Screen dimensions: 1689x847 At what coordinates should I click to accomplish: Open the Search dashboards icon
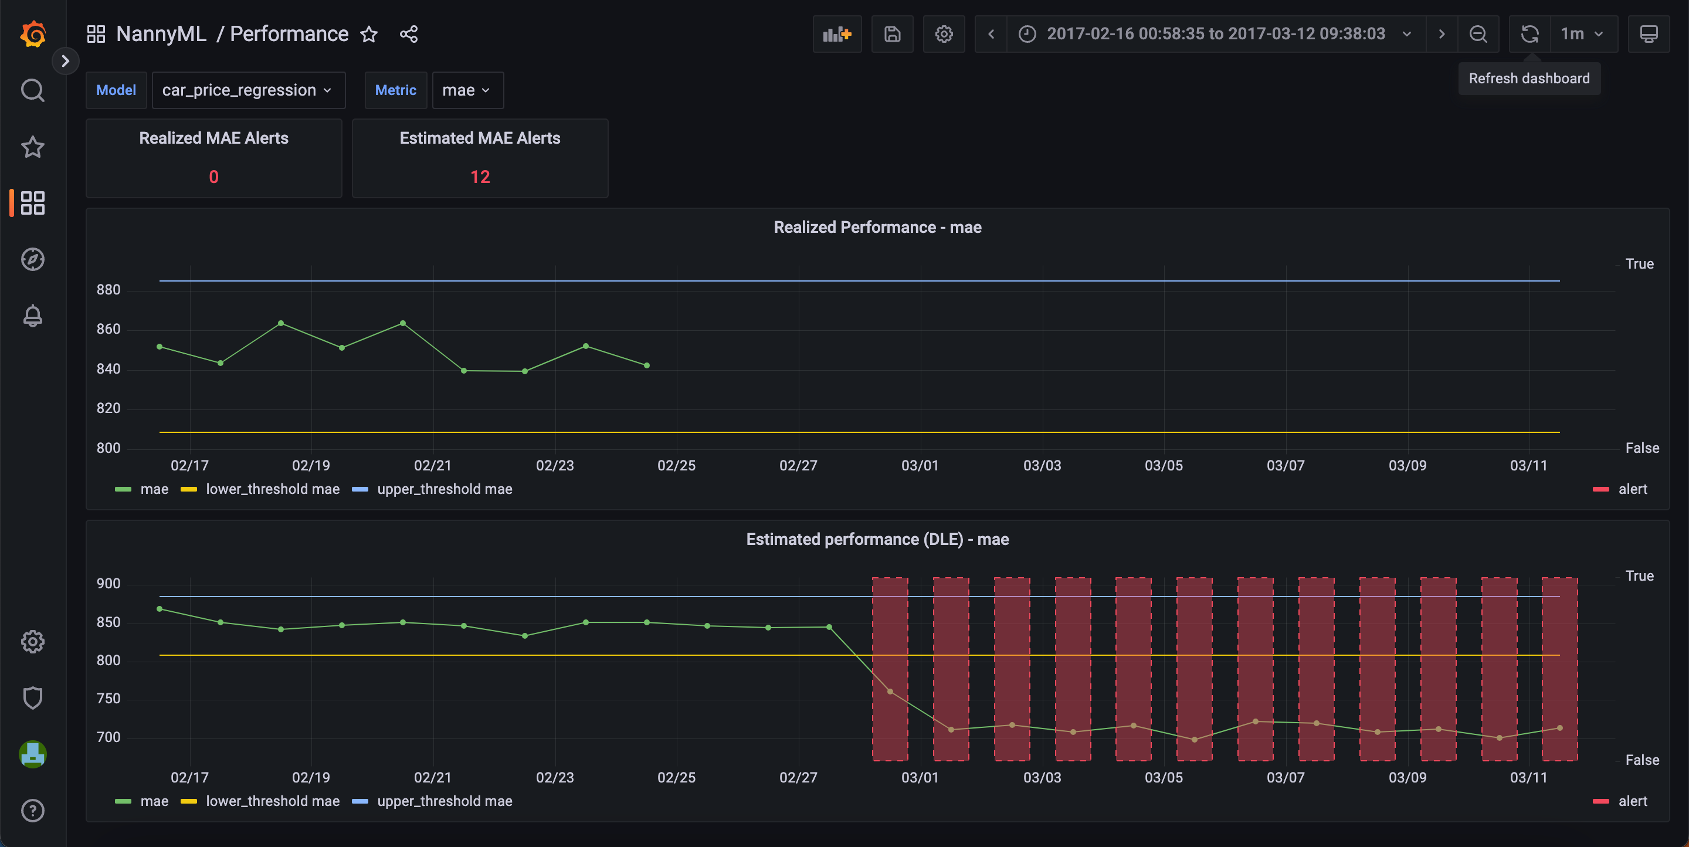tap(33, 90)
